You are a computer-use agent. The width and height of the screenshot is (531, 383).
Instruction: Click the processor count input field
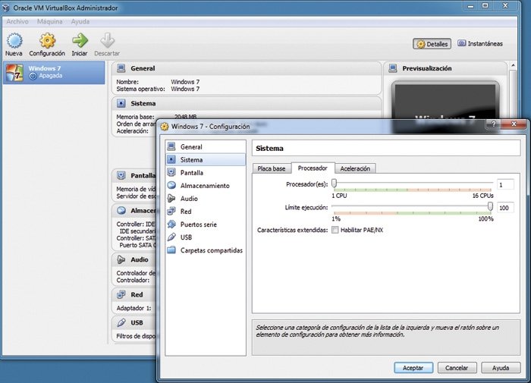[505, 184]
